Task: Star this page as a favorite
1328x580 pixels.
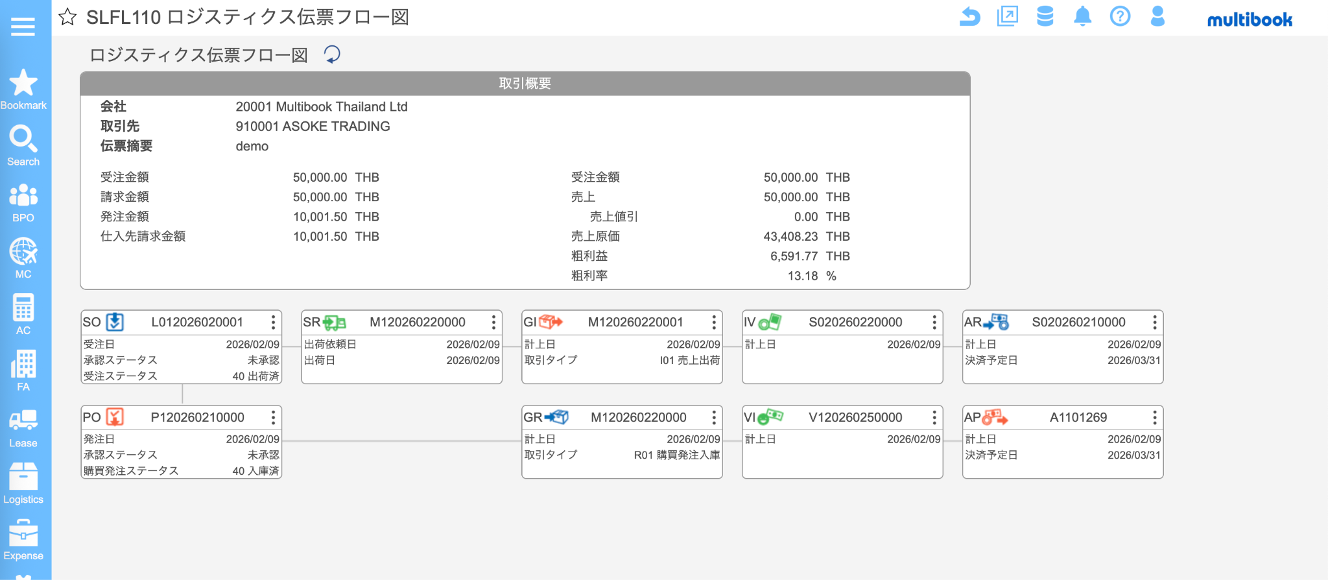Action: coord(67,17)
